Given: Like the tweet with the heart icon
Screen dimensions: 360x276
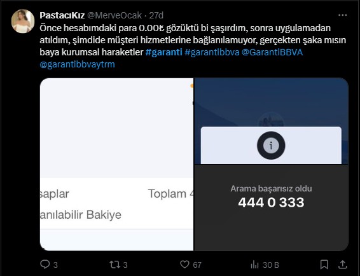Looking at the screenshot, I should point(184,265).
